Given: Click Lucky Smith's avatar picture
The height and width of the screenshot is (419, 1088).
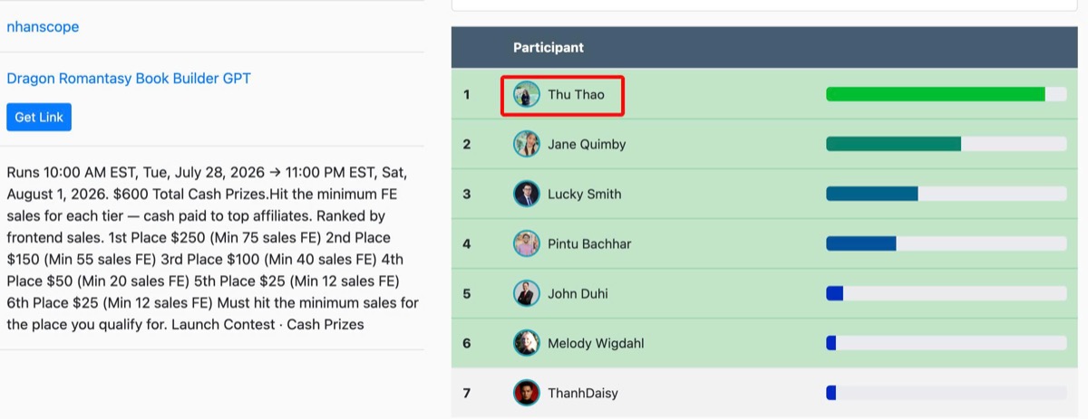Looking at the screenshot, I should click(x=527, y=194).
